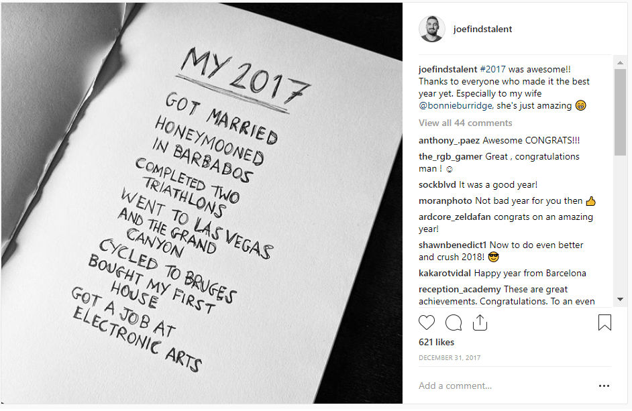Screen dimensions: 632x411
Task: Open shawnbenedict1's profile from comments
Action: [452, 245]
